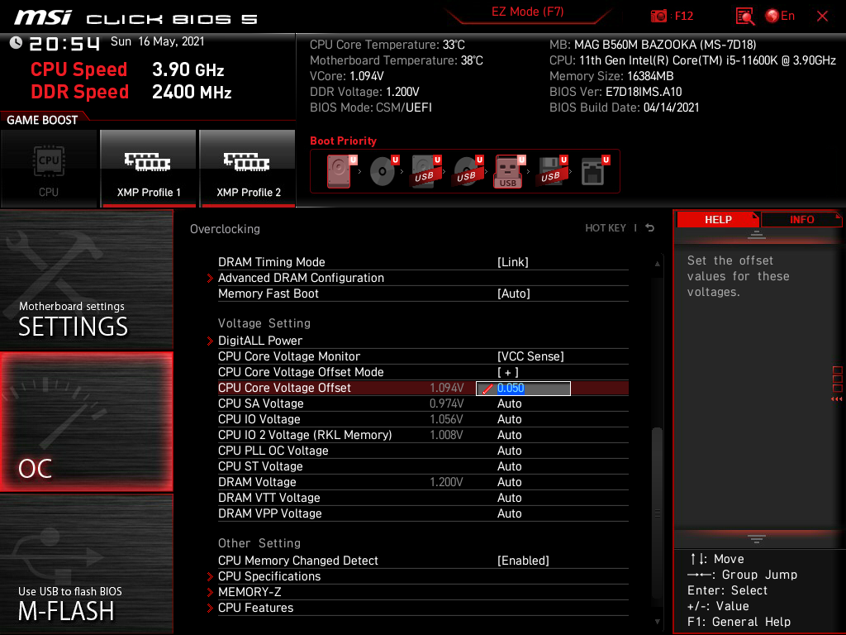
Task: Click the CPU Core Voltage Offset input field
Action: (x=523, y=389)
